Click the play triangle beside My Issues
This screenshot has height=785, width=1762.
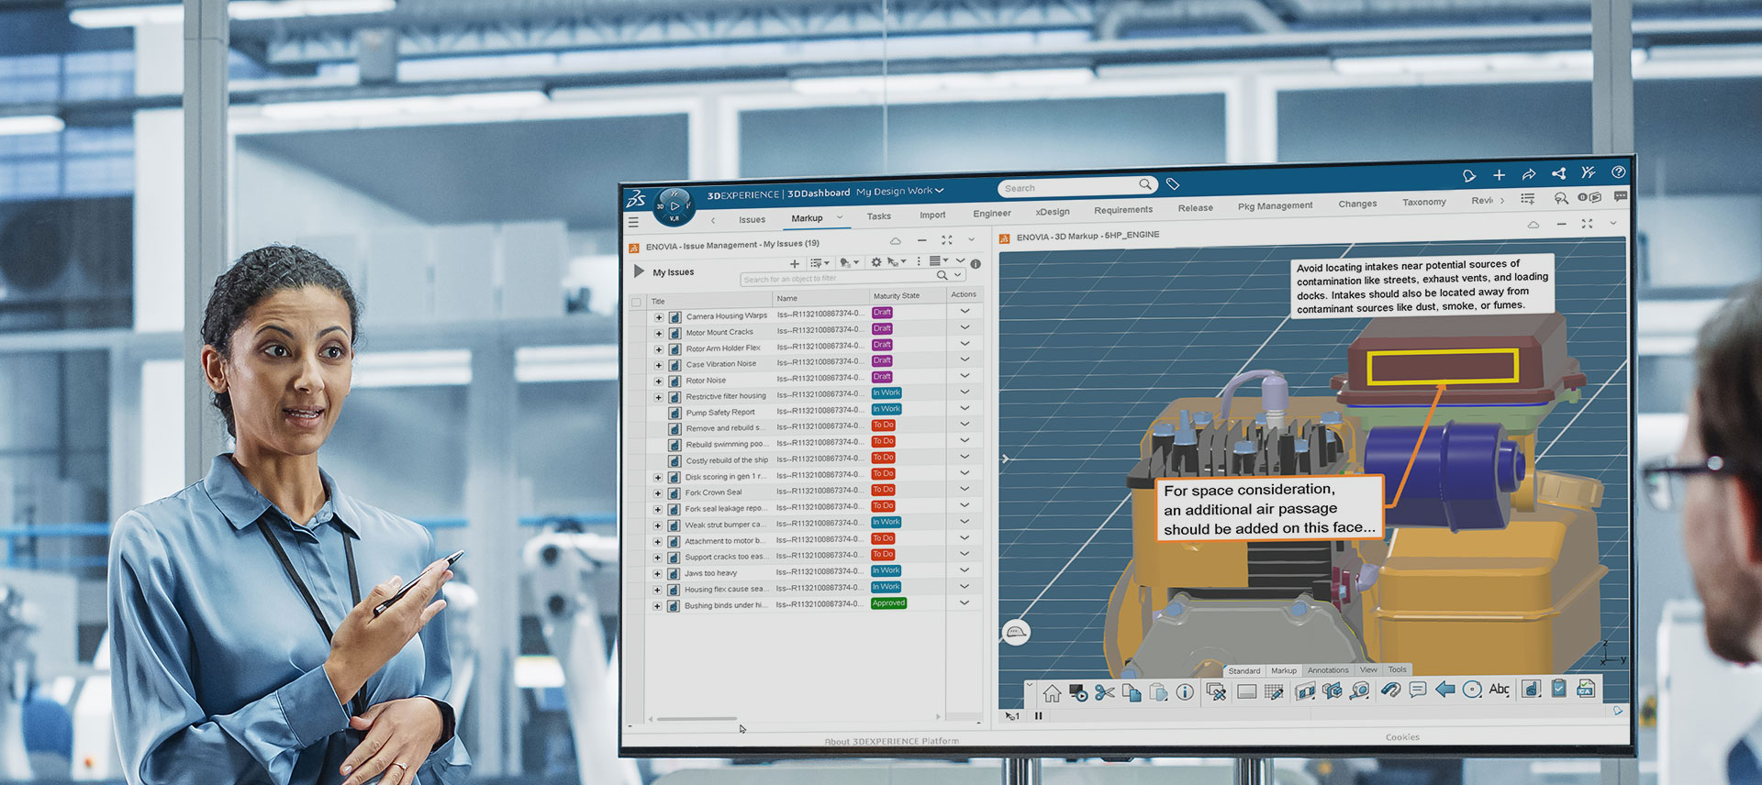pos(639,271)
